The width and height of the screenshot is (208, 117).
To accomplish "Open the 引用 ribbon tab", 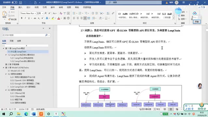I will tap(45, 7).
